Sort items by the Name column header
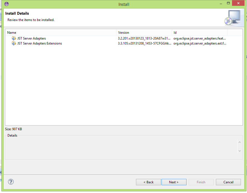 pos(61,33)
